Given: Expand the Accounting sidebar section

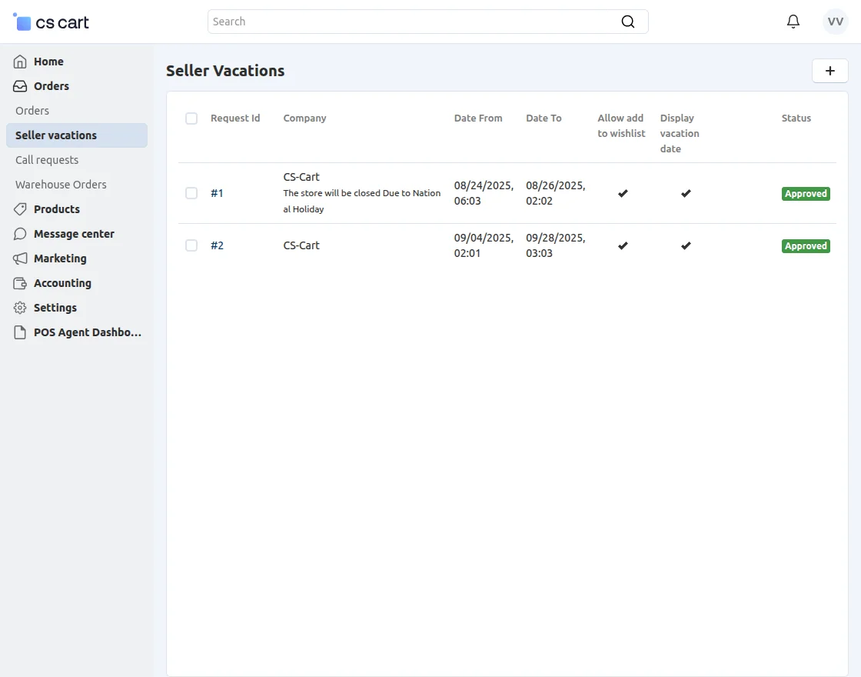Looking at the screenshot, I should (x=62, y=283).
